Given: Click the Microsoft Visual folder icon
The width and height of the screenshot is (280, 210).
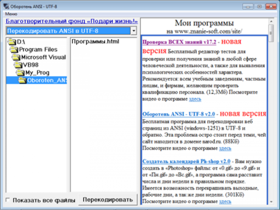Looking at the screenshot, I should [16, 57].
